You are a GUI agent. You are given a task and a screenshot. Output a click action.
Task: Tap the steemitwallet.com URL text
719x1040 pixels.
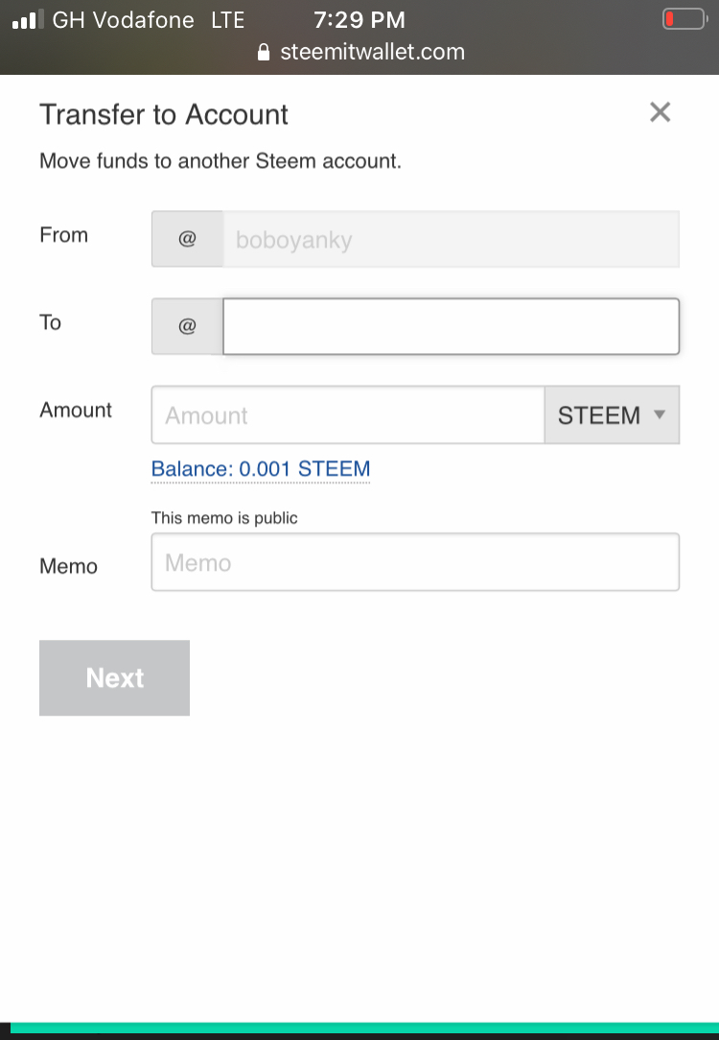point(372,53)
